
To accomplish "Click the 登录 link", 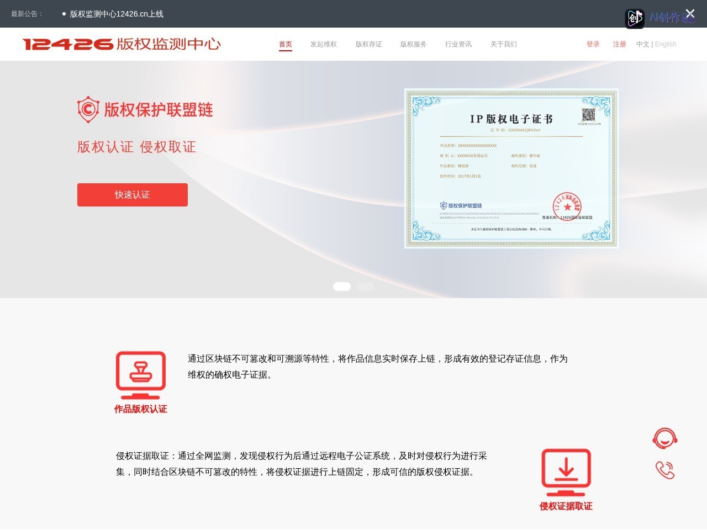I will [x=593, y=44].
